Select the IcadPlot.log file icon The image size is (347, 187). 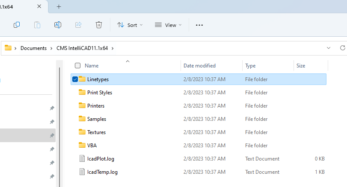[82, 158]
